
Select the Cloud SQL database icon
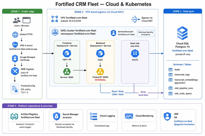182,33
